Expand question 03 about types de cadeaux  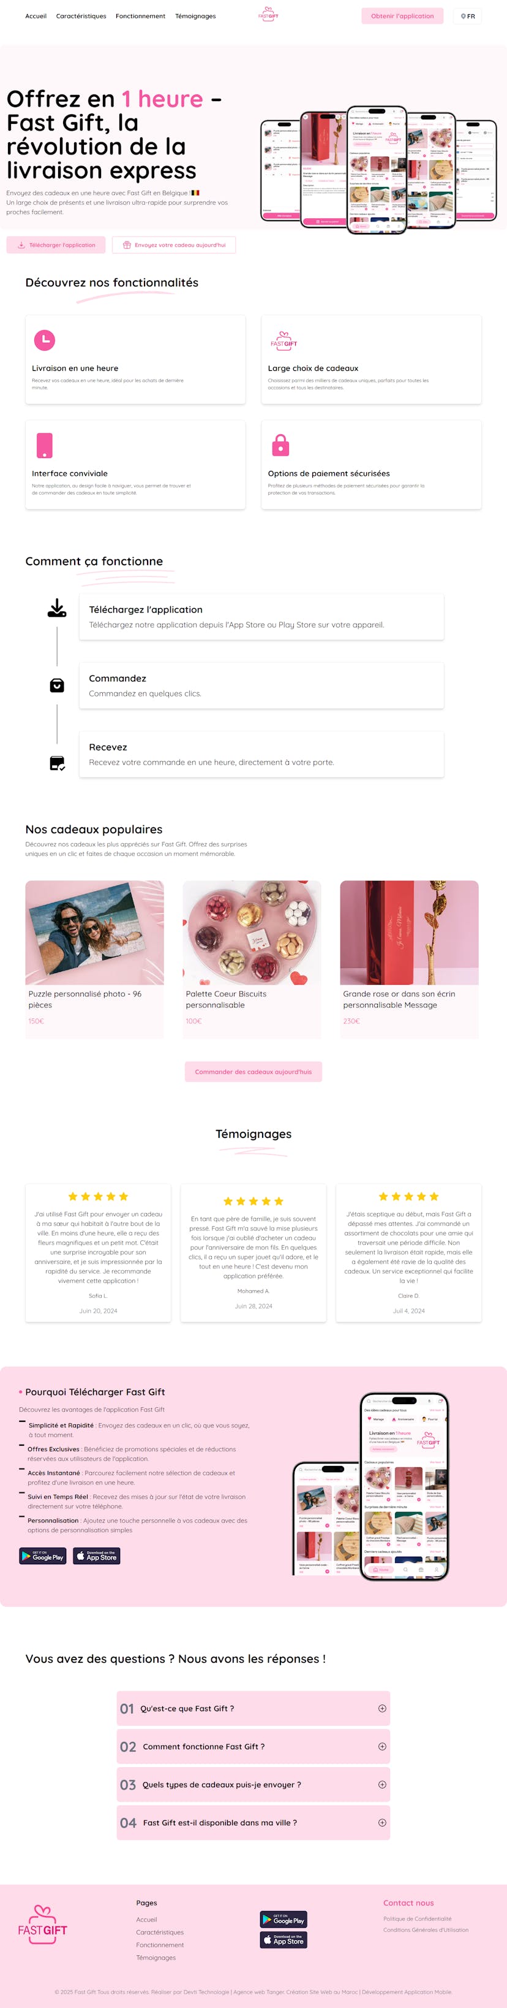tap(253, 1784)
